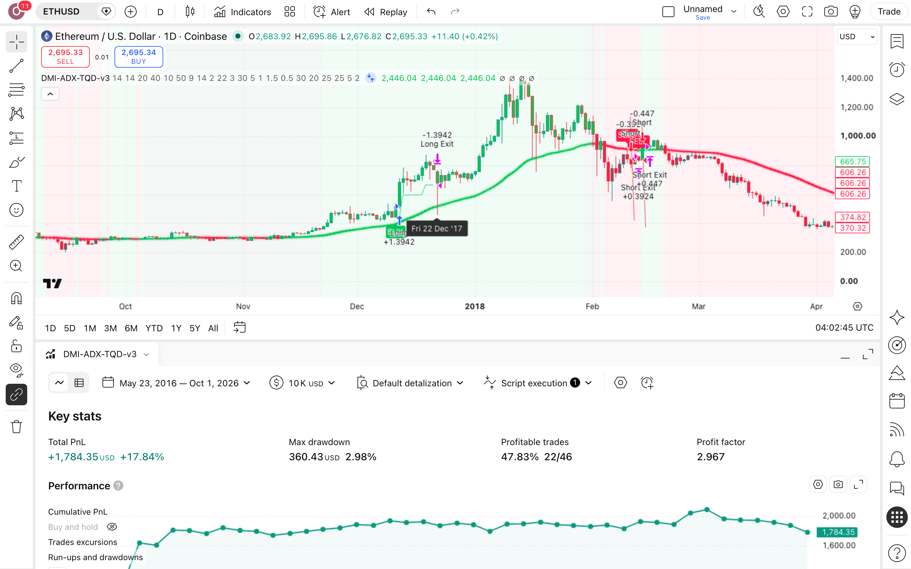Viewport: 911px width, 569px height.
Task: Expand the Default detalization dropdown
Action: pyautogui.click(x=410, y=383)
